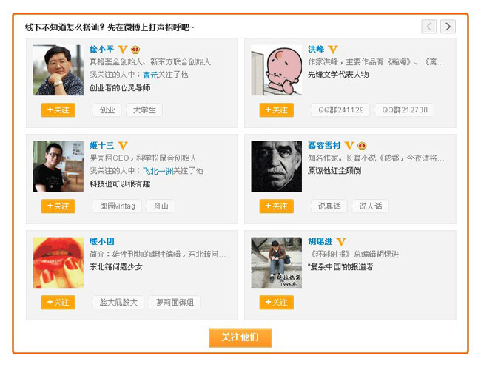Follow 暖小团 with the +关注 button
Viewport: 481px width, 367px height.
point(58,303)
